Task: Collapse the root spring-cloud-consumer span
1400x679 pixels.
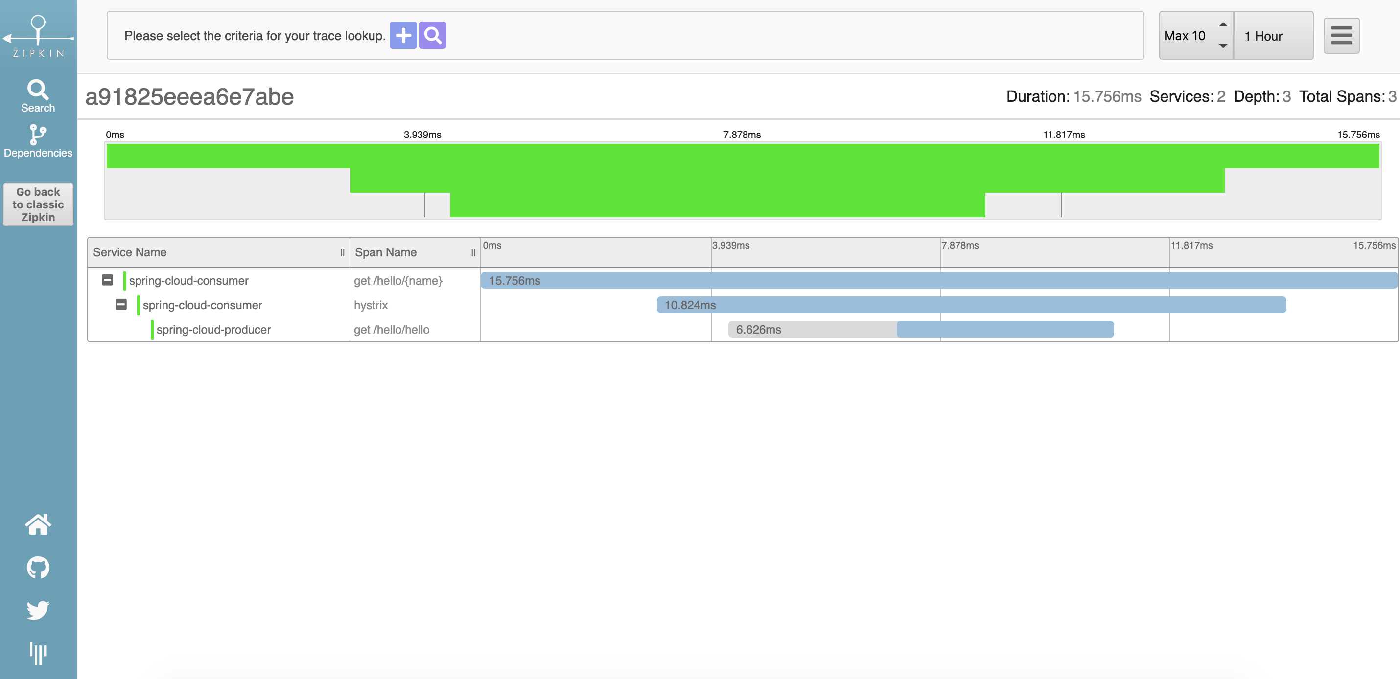Action: [x=107, y=280]
